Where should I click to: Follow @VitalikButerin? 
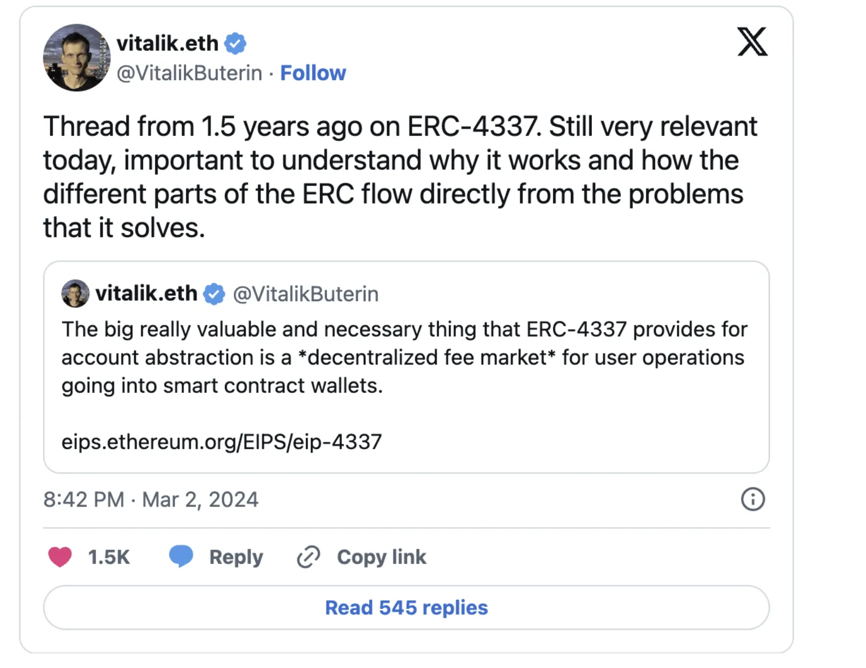click(x=313, y=73)
